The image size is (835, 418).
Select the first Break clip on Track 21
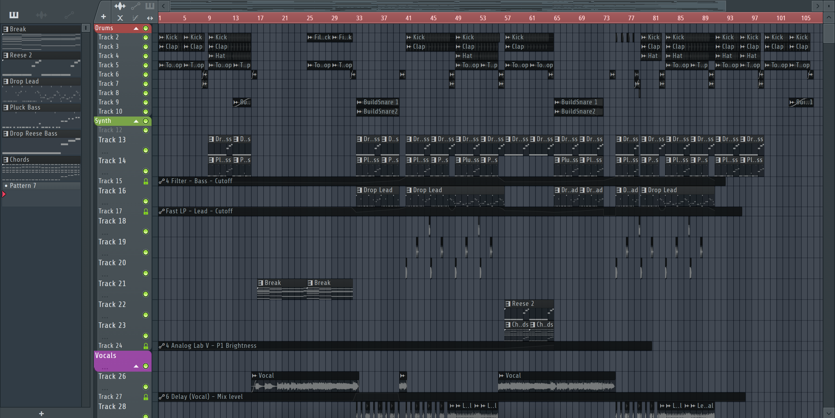tap(282, 289)
